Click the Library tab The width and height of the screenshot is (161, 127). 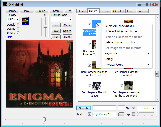[x=93, y=11]
